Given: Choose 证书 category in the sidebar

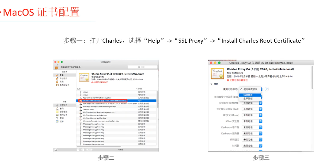Looking at the screenshot, I should 65,121.
